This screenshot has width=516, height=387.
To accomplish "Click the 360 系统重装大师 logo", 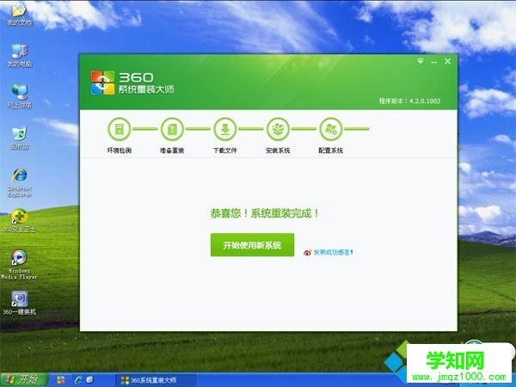I will 132,83.
